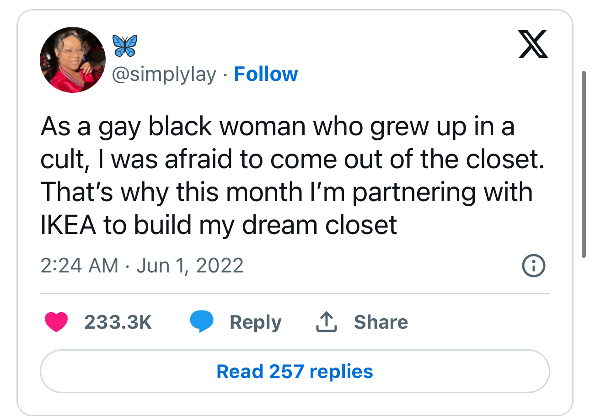Open the profile avatar photo
Viewport: 590px width, 416px height.
73,60
